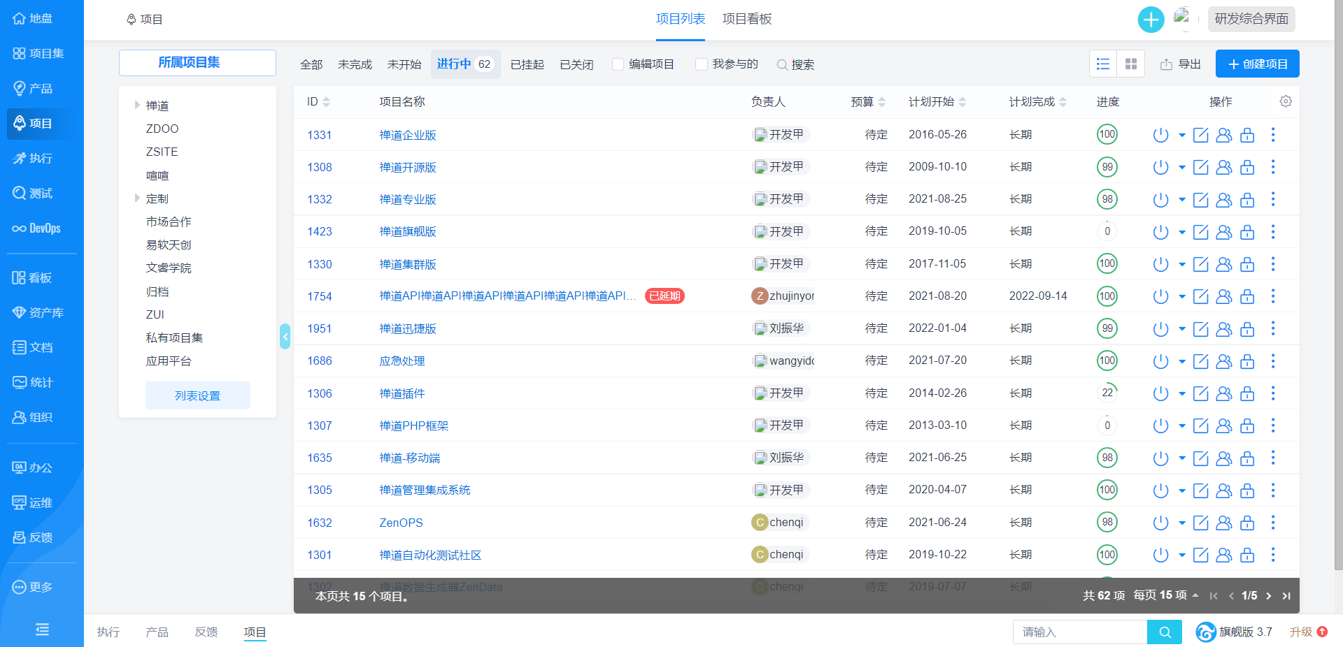Open 项目集 in the sidebar

point(38,53)
